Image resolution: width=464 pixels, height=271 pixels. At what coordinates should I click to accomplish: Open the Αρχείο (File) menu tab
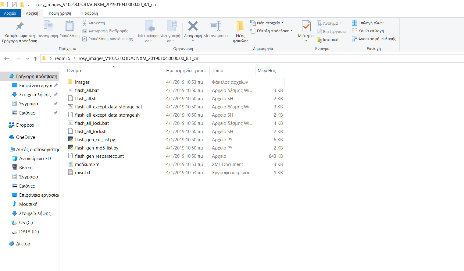[10, 13]
